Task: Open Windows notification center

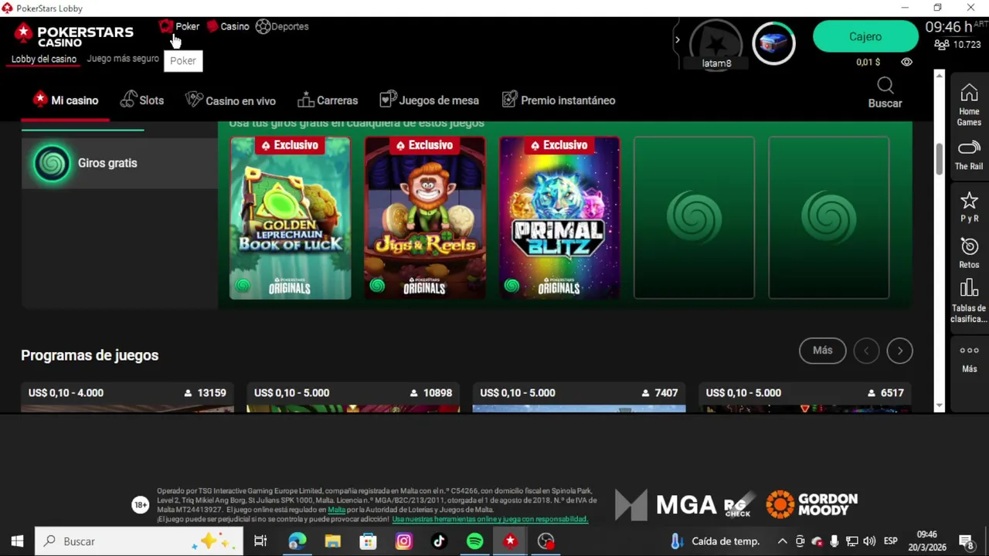Action: pos(967,541)
